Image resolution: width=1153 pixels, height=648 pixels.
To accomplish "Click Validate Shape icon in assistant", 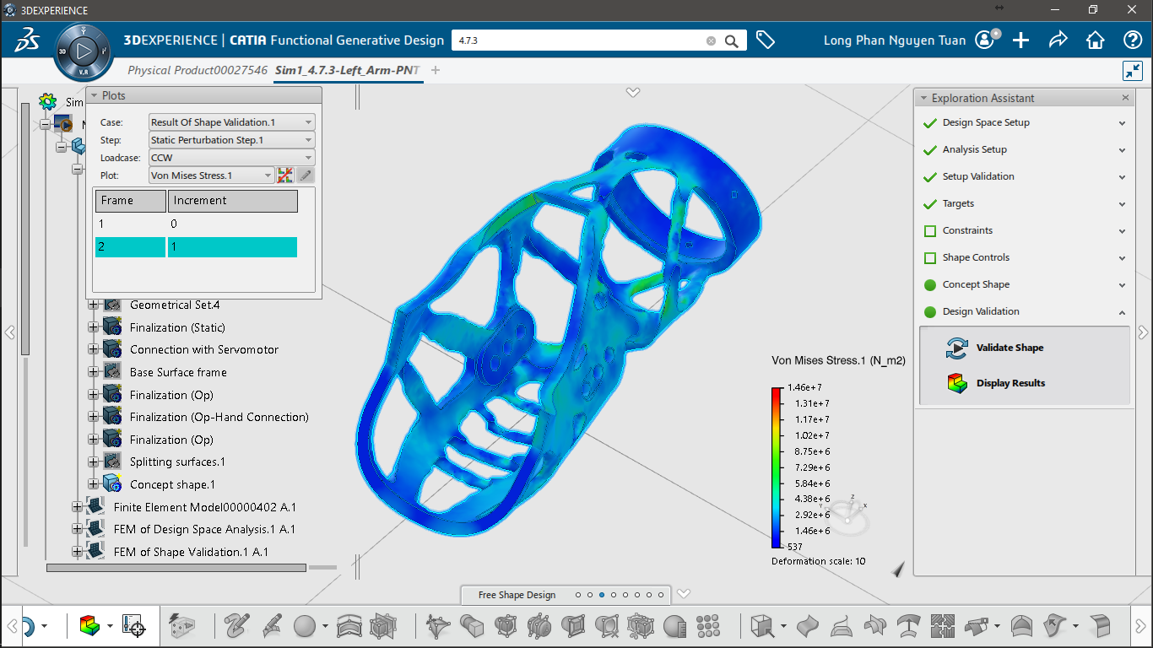I will tap(956, 348).
